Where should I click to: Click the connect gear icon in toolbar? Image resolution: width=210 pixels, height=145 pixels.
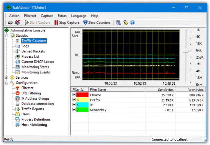click(10, 23)
